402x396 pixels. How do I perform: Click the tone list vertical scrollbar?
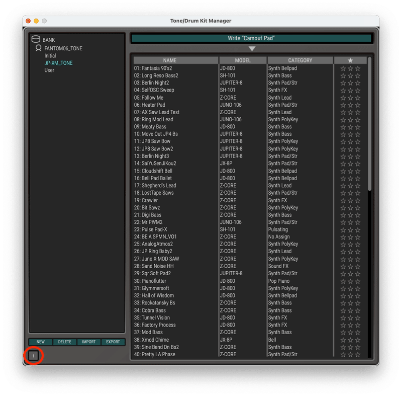pyautogui.click(x=369, y=124)
